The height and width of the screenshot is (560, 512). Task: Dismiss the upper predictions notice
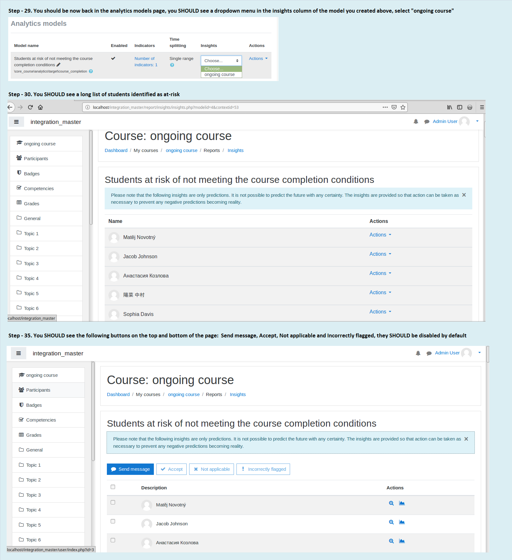(x=464, y=195)
